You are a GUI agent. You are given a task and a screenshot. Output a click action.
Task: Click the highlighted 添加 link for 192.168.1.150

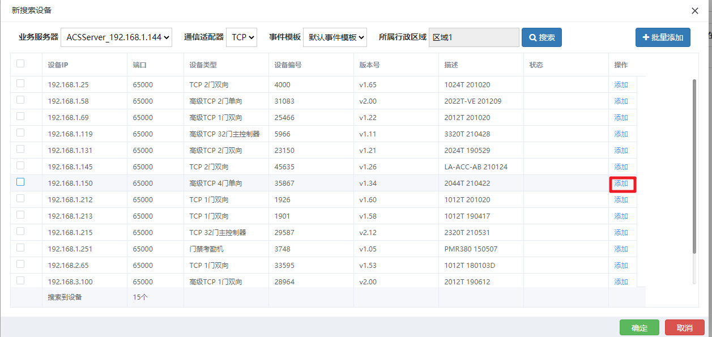[x=622, y=183]
